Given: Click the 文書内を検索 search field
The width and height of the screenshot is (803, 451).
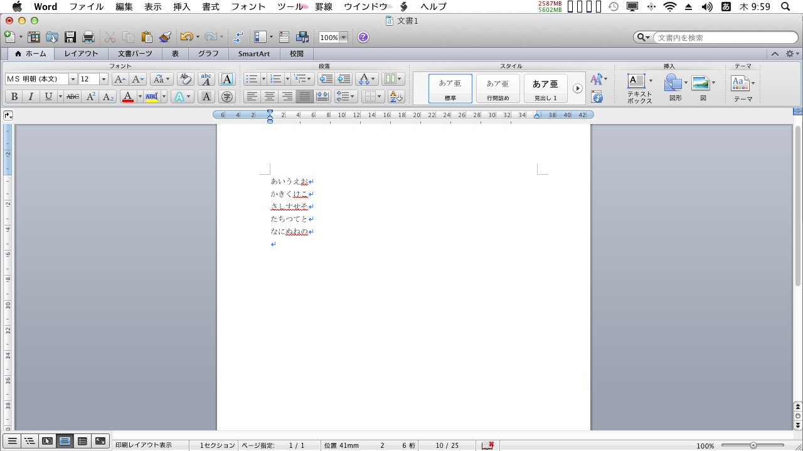Looking at the screenshot, I should (x=725, y=38).
